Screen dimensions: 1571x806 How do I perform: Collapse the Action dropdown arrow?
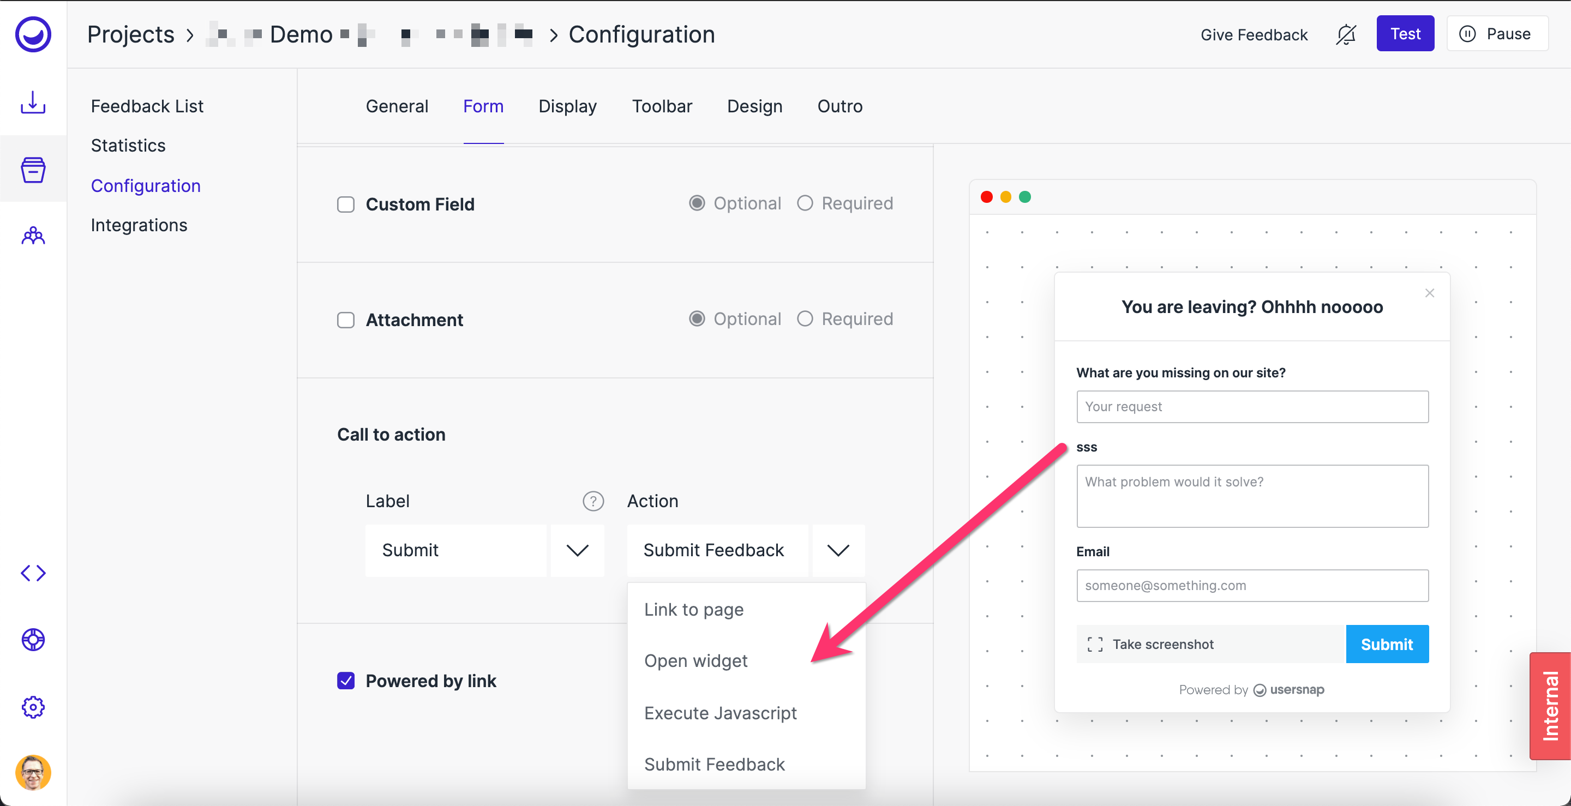pyautogui.click(x=838, y=551)
